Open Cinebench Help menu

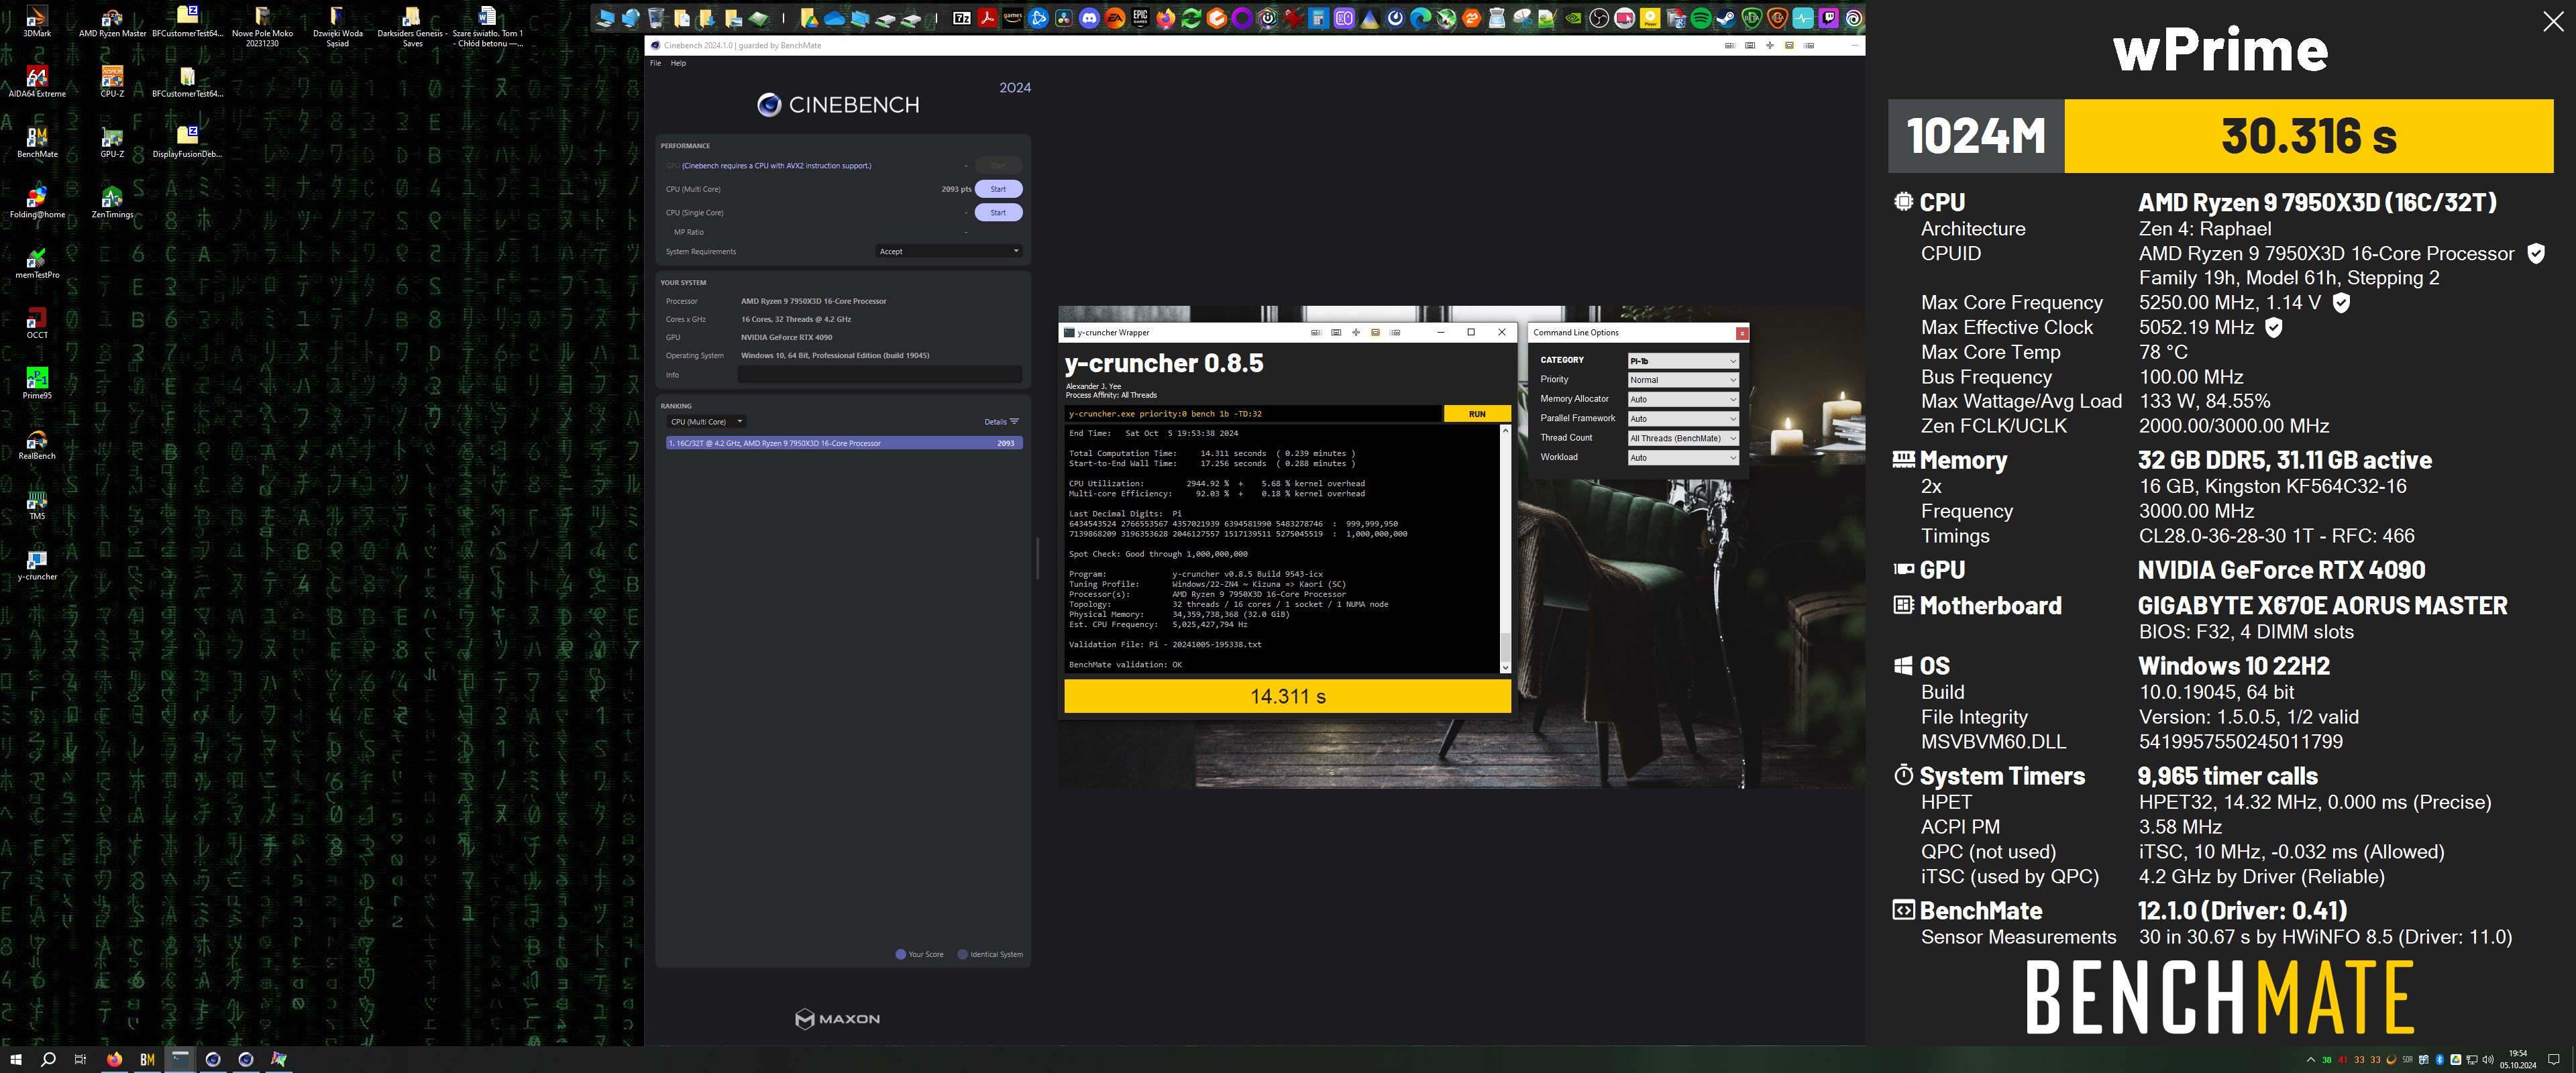click(x=678, y=63)
